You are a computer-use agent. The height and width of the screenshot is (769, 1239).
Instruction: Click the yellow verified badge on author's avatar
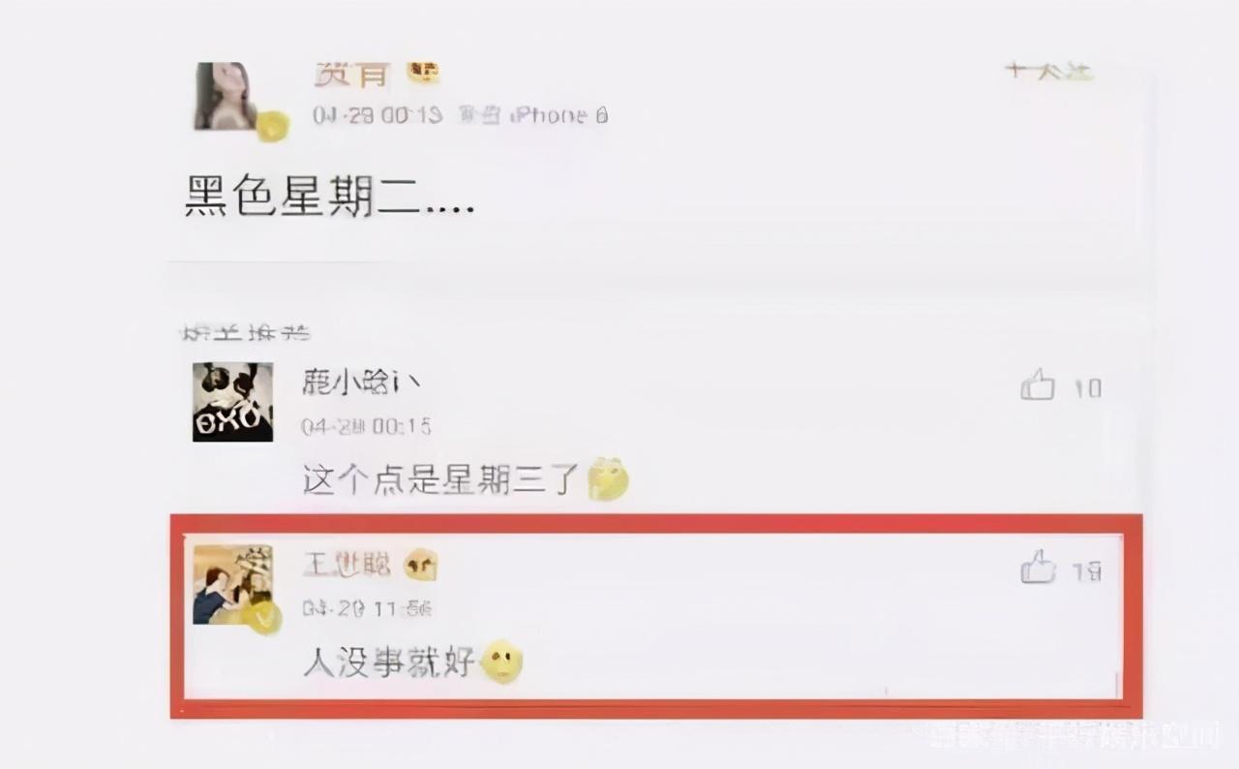(272, 126)
